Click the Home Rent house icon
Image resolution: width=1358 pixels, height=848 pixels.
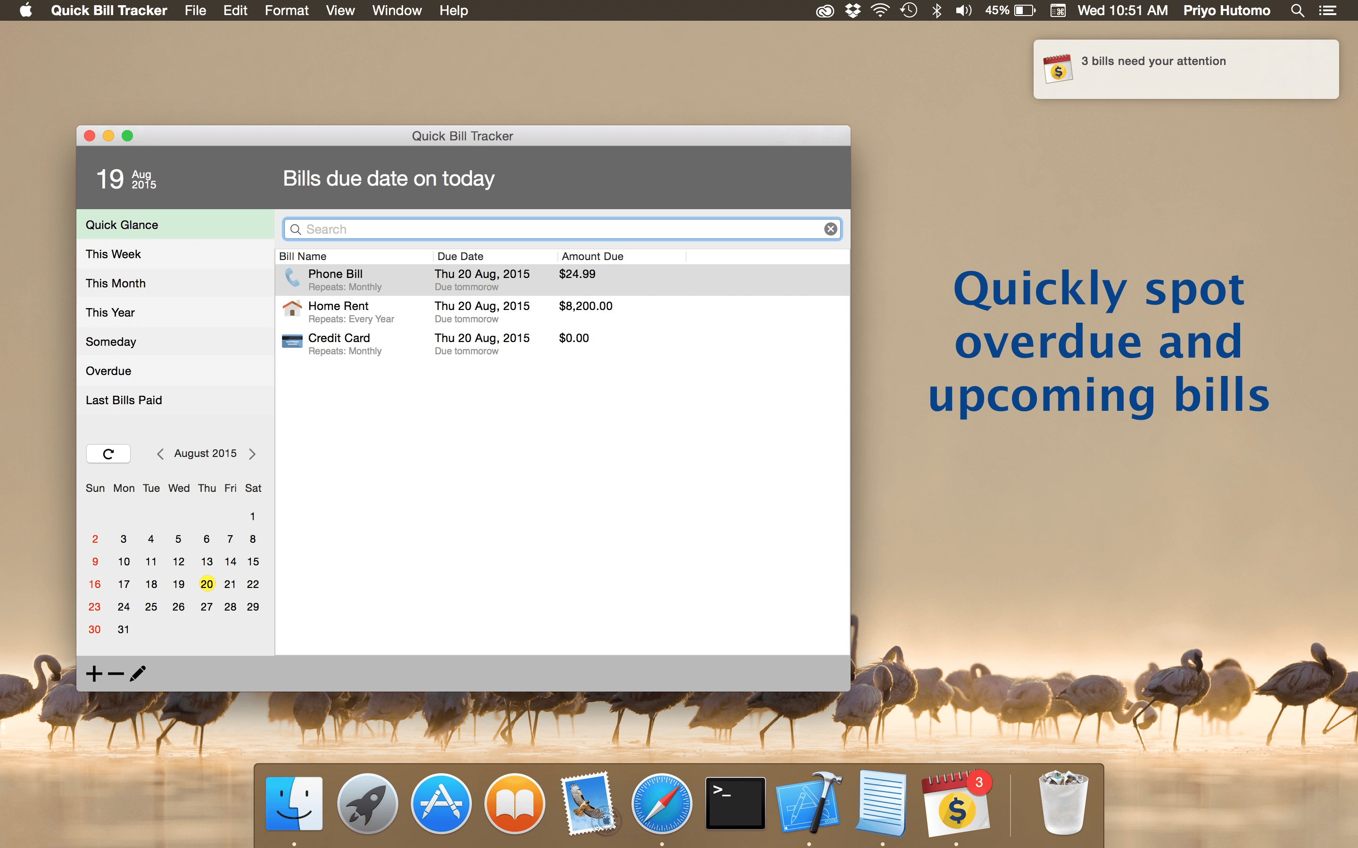click(x=292, y=309)
